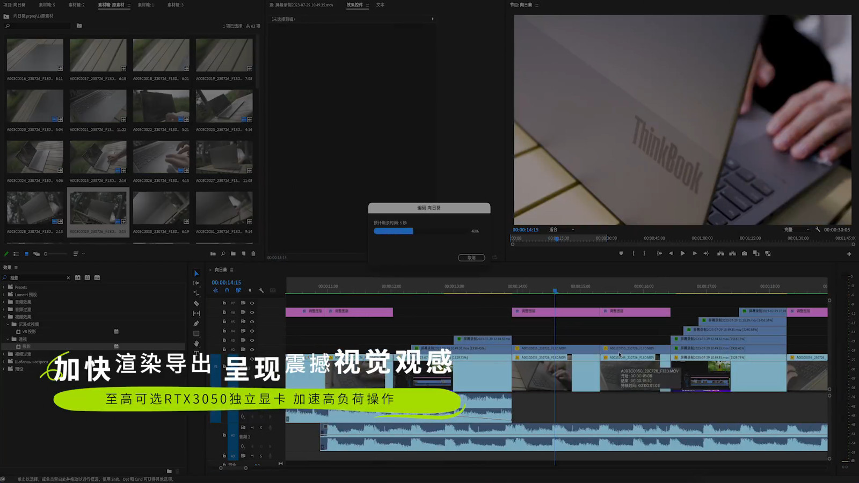Click the timeline wrench display settings icon

[x=261, y=290]
